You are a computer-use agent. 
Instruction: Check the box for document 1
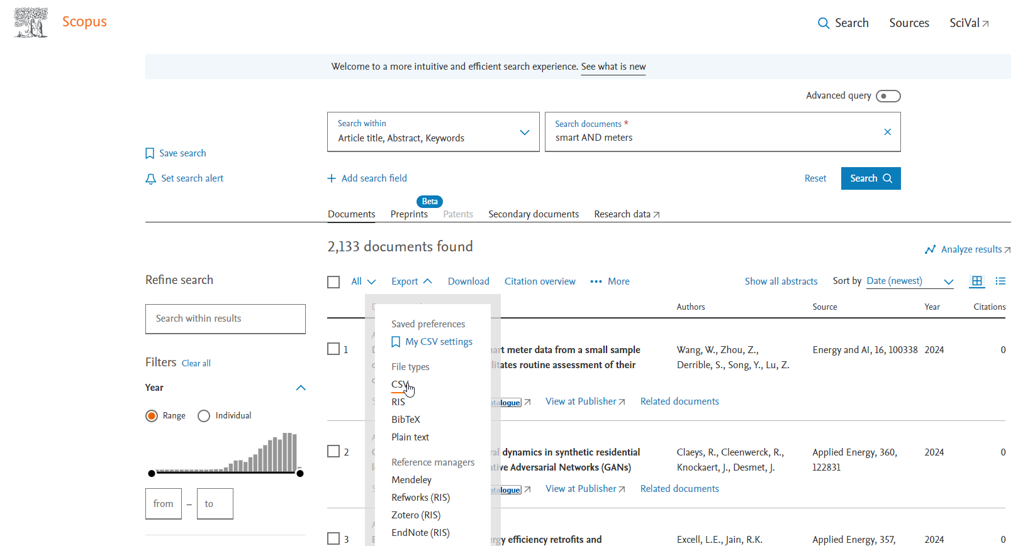coord(333,349)
